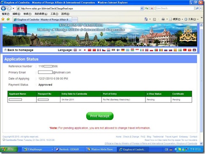Click the 04-Mar-2011 entry date cell

click(81, 100)
